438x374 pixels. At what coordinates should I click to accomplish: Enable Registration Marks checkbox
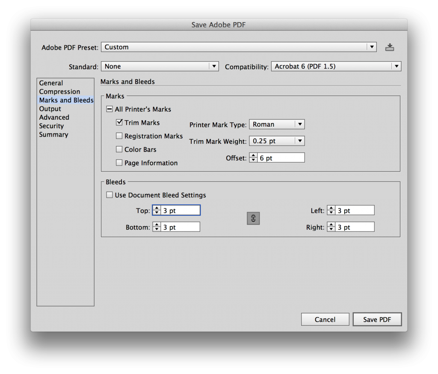[119, 136]
